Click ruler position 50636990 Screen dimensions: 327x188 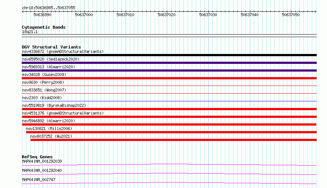click(x=42, y=15)
